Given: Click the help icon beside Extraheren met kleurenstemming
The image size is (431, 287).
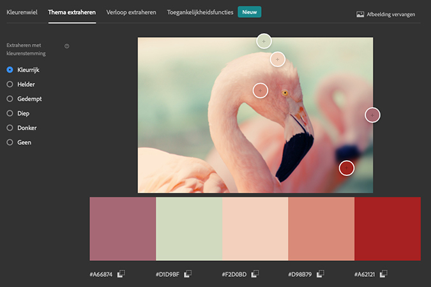Looking at the screenshot, I should point(67,46).
